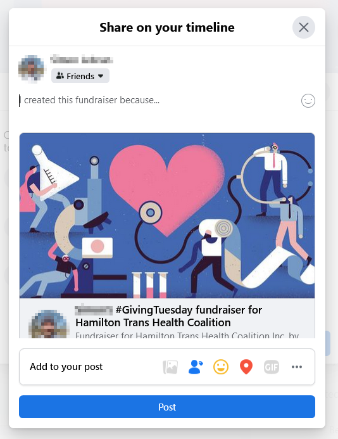Click the 'Fundraiser for Hamilton Trans Health' subtitle
The height and width of the screenshot is (439, 338).
click(187, 335)
